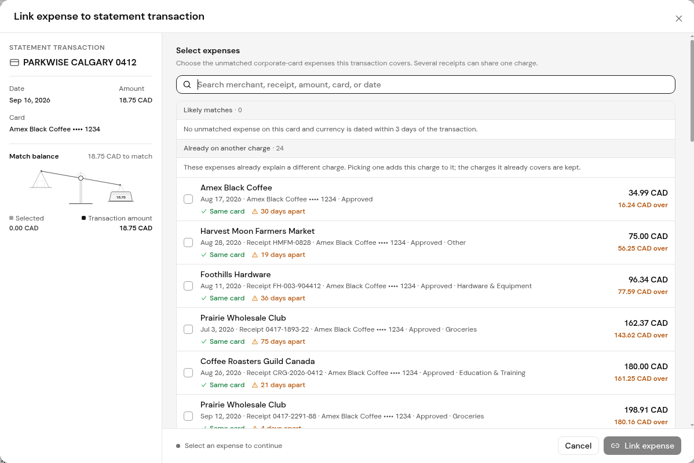Click the 18.75 CAD to match text
694x463 pixels.
click(x=119, y=156)
